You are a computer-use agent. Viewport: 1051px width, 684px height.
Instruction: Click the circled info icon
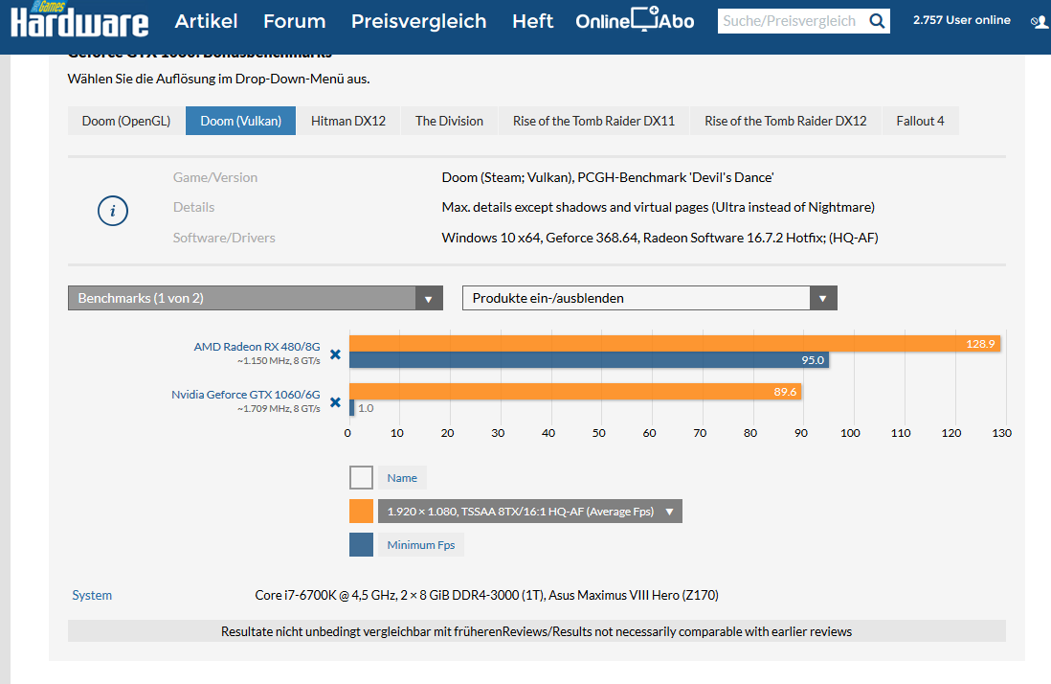(113, 211)
